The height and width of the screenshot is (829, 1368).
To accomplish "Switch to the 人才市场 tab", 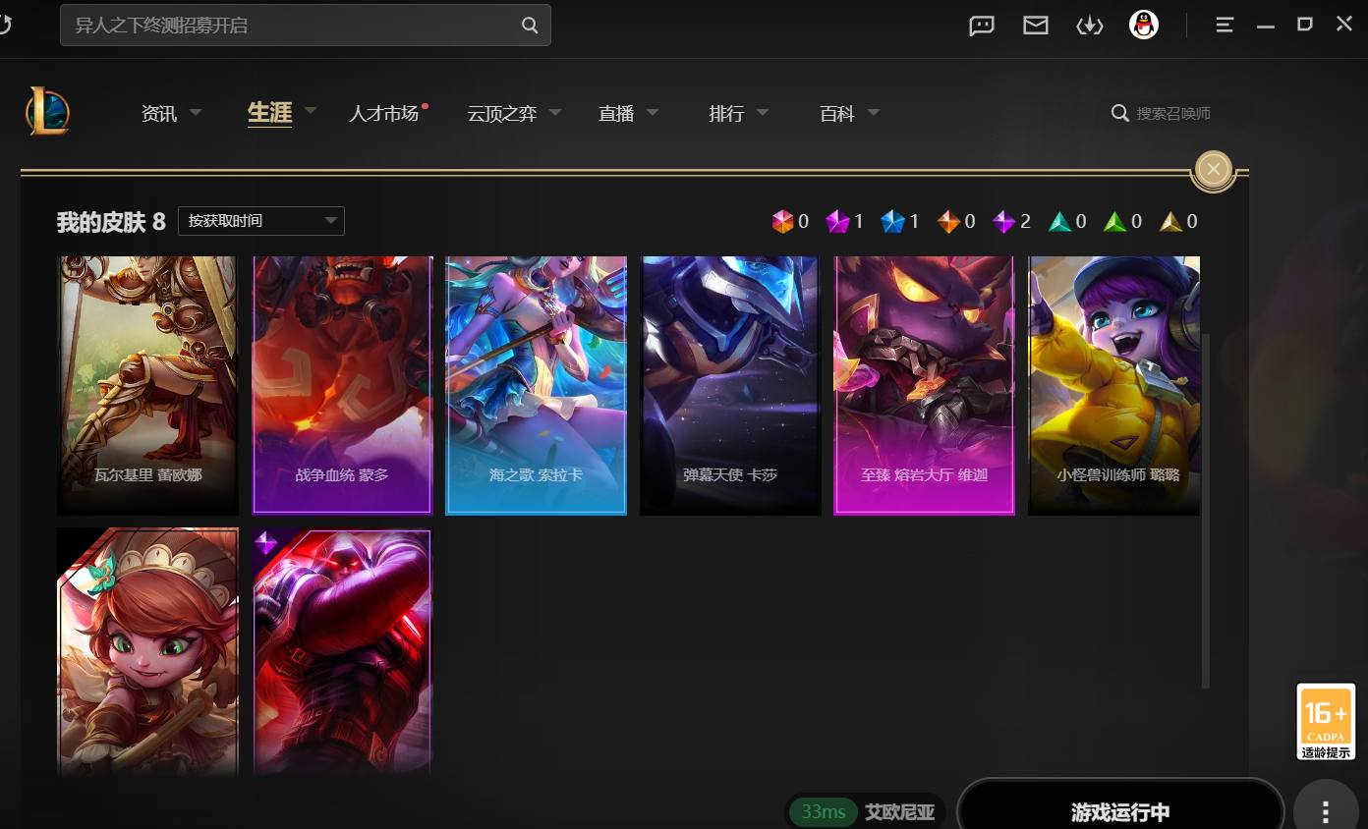I will pos(384,113).
